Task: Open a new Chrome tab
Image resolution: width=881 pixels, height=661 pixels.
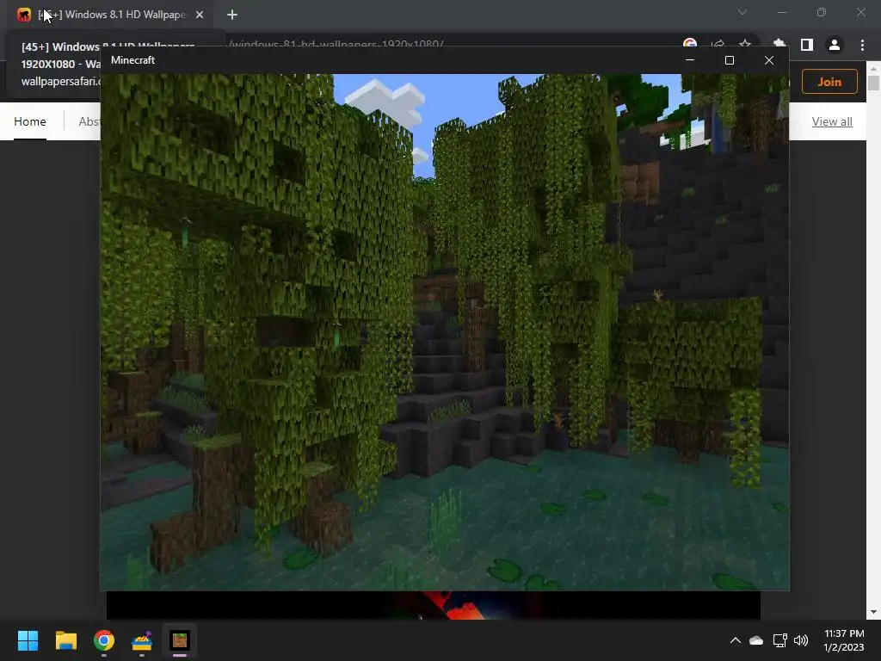Action: 232,15
